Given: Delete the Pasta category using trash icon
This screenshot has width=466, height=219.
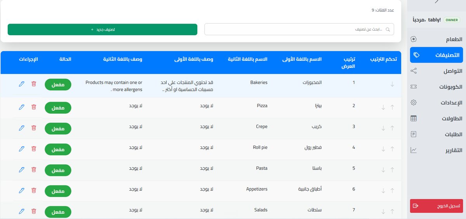Looking at the screenshot, I should tap(34, 170).
